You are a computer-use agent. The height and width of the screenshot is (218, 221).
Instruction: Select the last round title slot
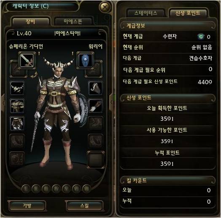[86, 189]
